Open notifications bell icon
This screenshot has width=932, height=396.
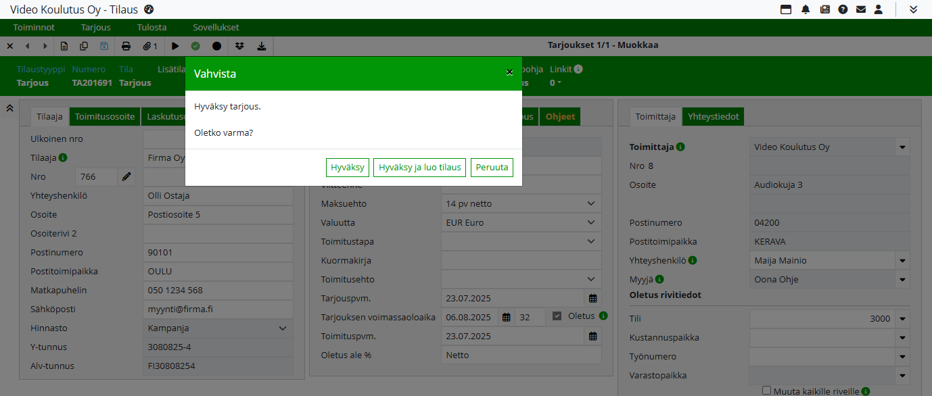click(806, 9)
